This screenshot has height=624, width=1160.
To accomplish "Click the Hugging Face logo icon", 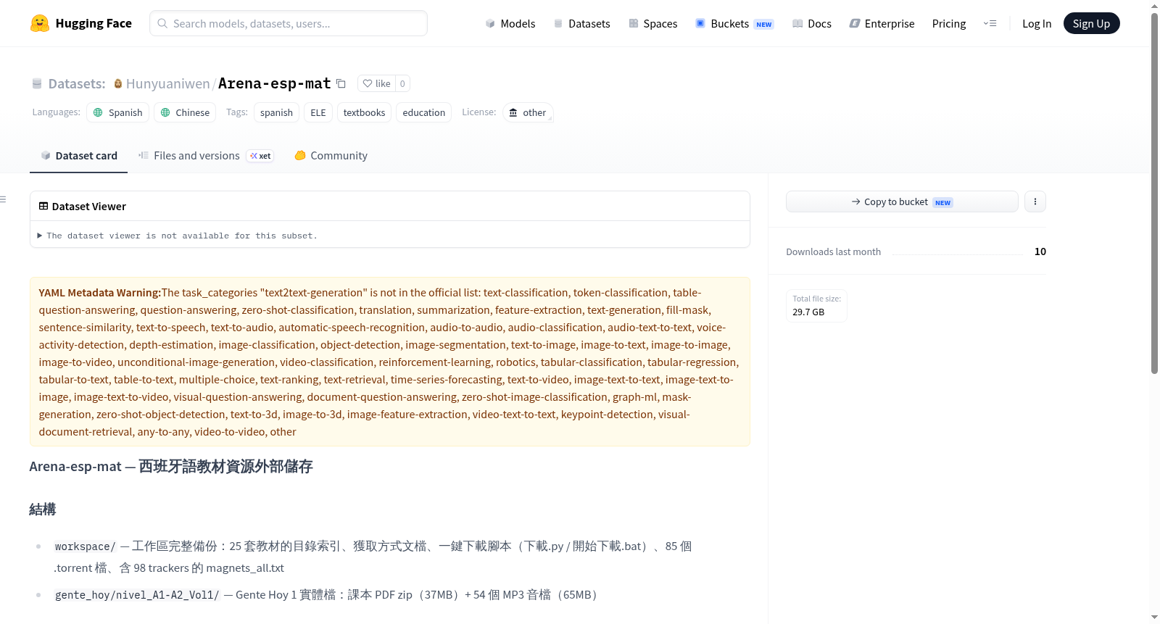I will pyautogui.click(x=40, y=23).
